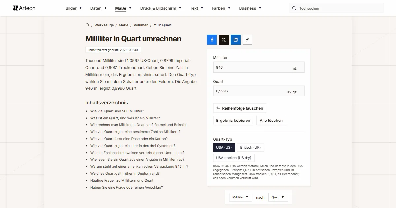Jump to 'Dose oder ein Karton' section
Screen dimensions: 396x208
[x=129, y=139]
